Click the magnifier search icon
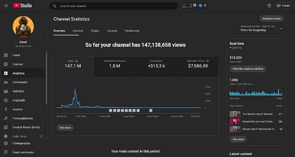The width and height of the screenshot is (295, 157). pos(55,6)
